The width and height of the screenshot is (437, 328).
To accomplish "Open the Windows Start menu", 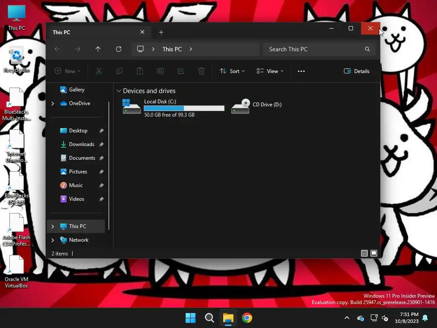I will click(191, 318).
